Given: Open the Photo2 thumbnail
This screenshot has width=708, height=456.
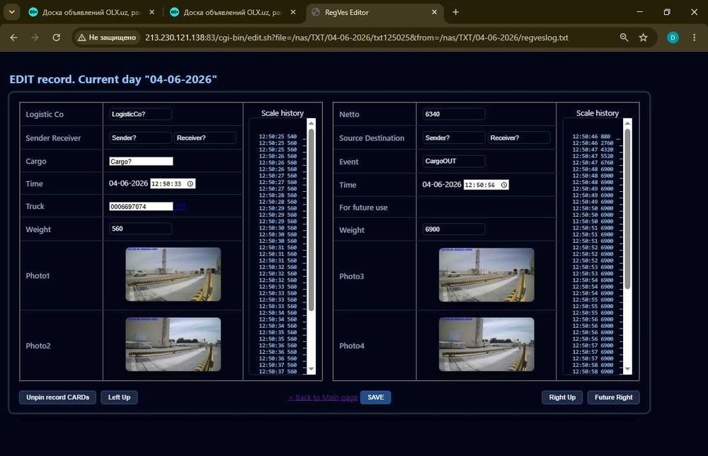Looking at the screenshot, I should pyautogui.click(x=173, y=344).
